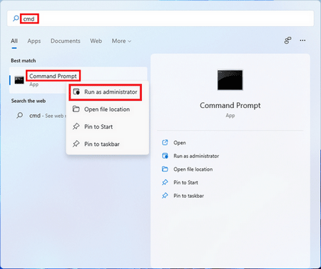Click pin icon beside right pane Pin to Start
Viewport: 321px width, 269px height.
[165, 182]
